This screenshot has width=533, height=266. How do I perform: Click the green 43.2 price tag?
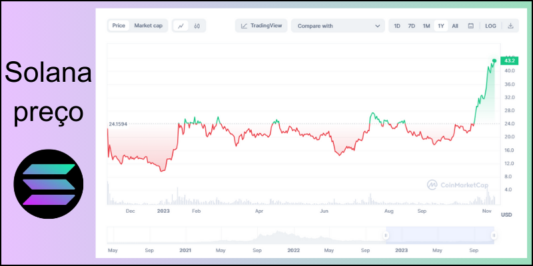[x=510, y=61]
